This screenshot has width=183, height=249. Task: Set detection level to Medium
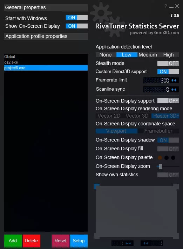click(148, 55)
